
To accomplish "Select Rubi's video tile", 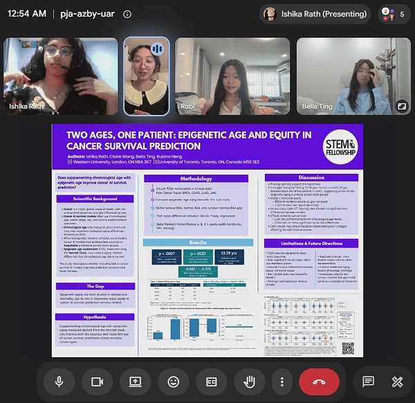I will point(232,76).
